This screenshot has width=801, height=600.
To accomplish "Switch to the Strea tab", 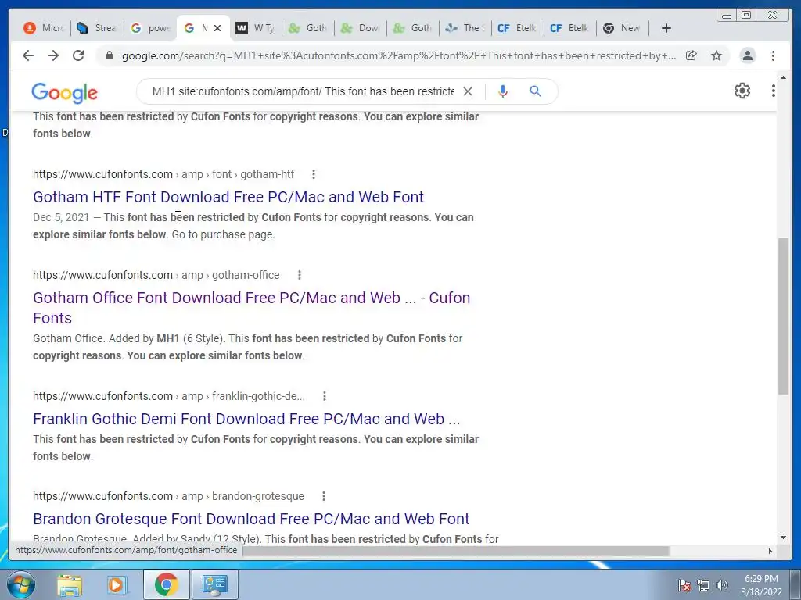I will click(x=96, y=28).
